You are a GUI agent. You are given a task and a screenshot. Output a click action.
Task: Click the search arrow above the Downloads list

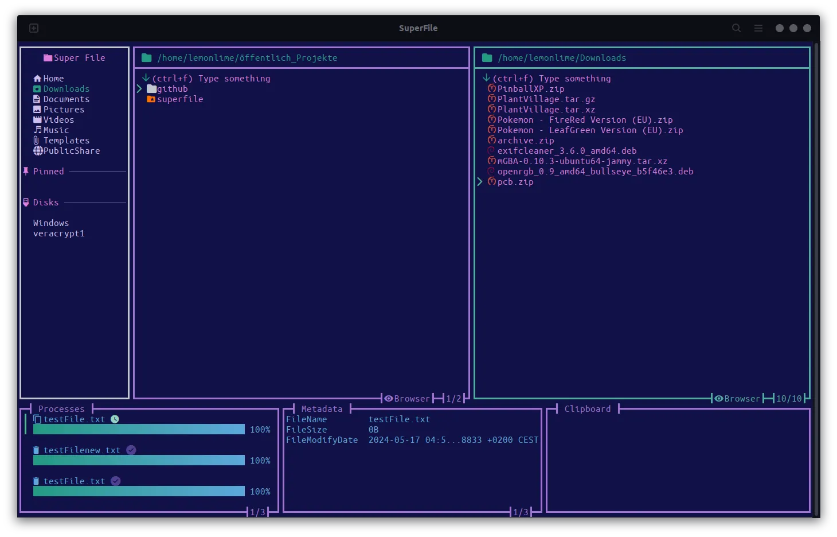point(488,78)
